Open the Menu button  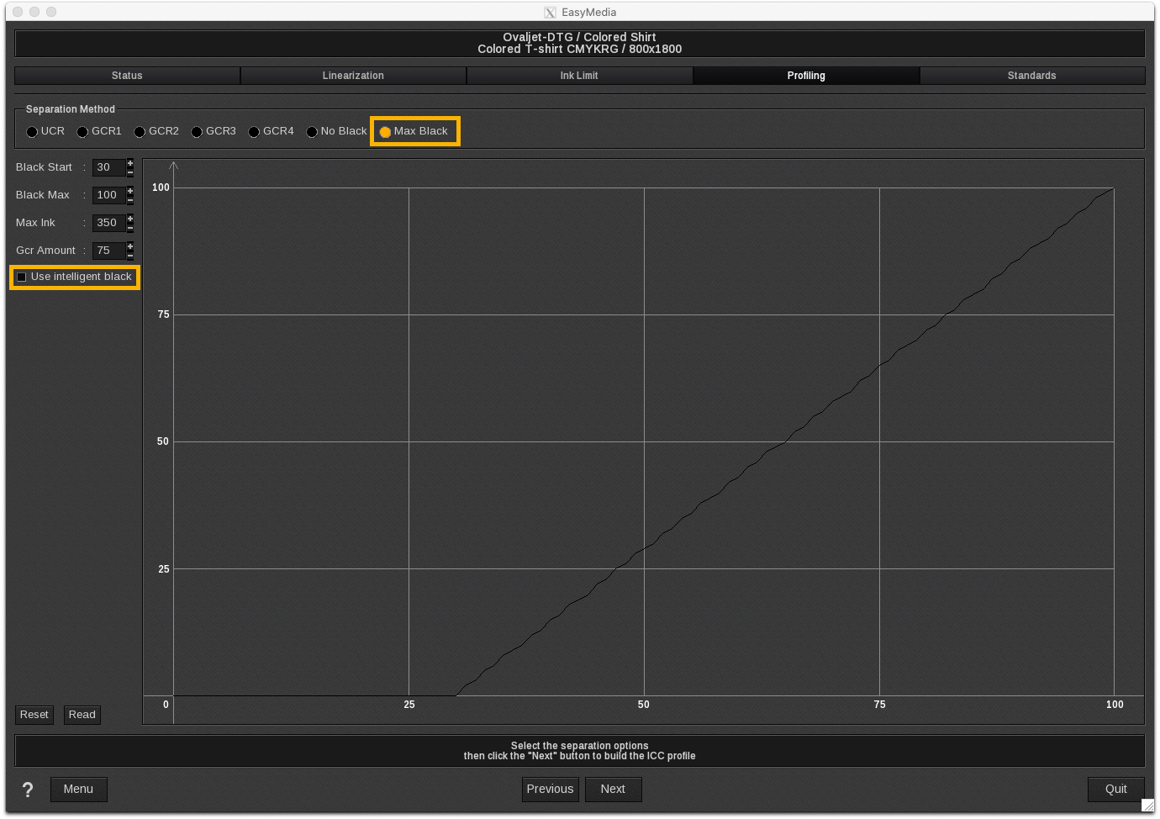pyautogui.click(x=78, y=790)
